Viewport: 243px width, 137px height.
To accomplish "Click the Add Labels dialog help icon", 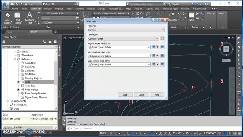I will [159, 20].
